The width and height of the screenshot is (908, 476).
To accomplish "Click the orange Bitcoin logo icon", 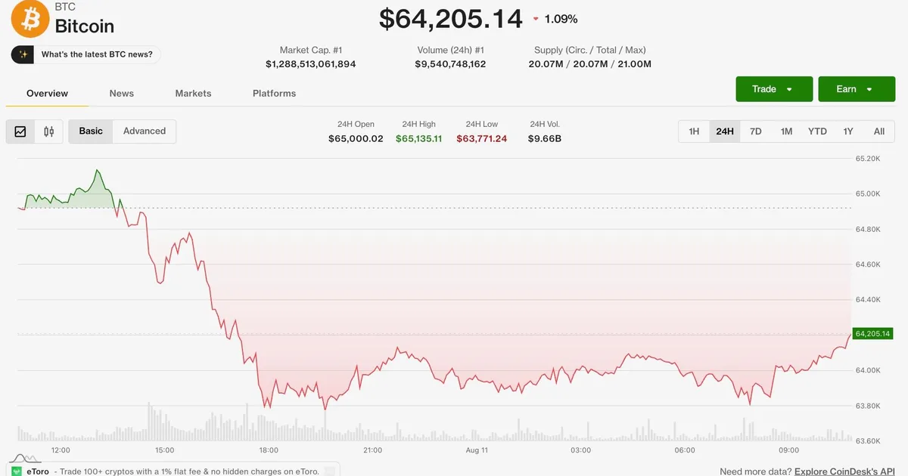I will pos(30,20).
